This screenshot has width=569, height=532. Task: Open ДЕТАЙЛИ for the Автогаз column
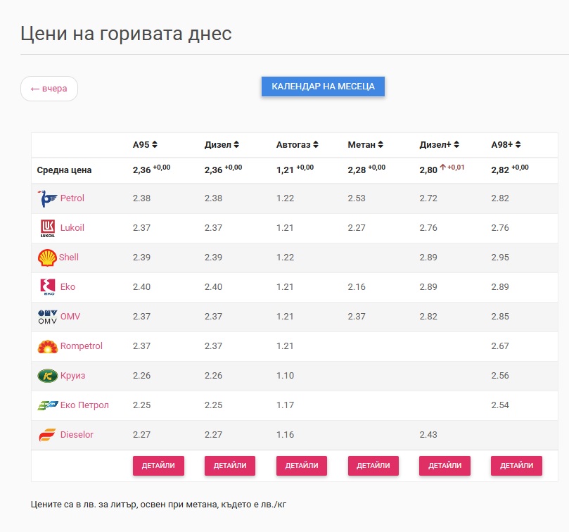tap(302, 466)
